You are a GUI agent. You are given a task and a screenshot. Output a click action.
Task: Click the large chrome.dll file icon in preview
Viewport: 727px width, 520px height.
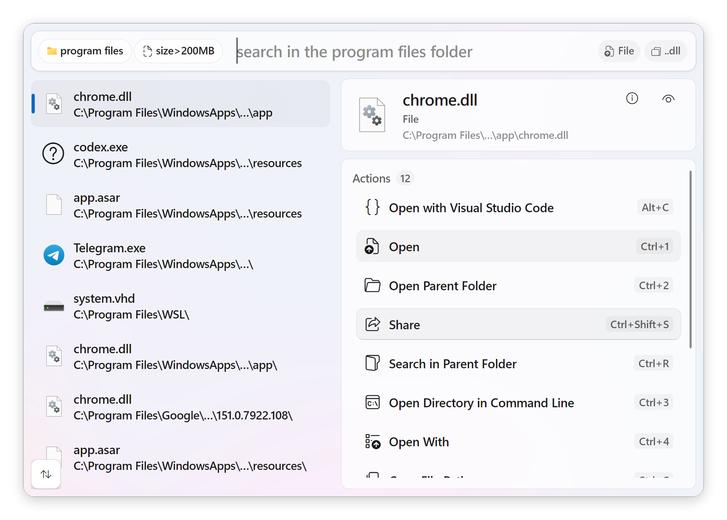click(x=372, y=115)
